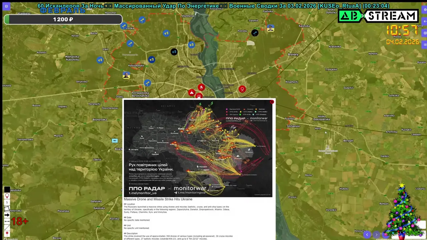
Task: Click the purple left-arrow button at right edge
Action: click(x=425, y=22)
